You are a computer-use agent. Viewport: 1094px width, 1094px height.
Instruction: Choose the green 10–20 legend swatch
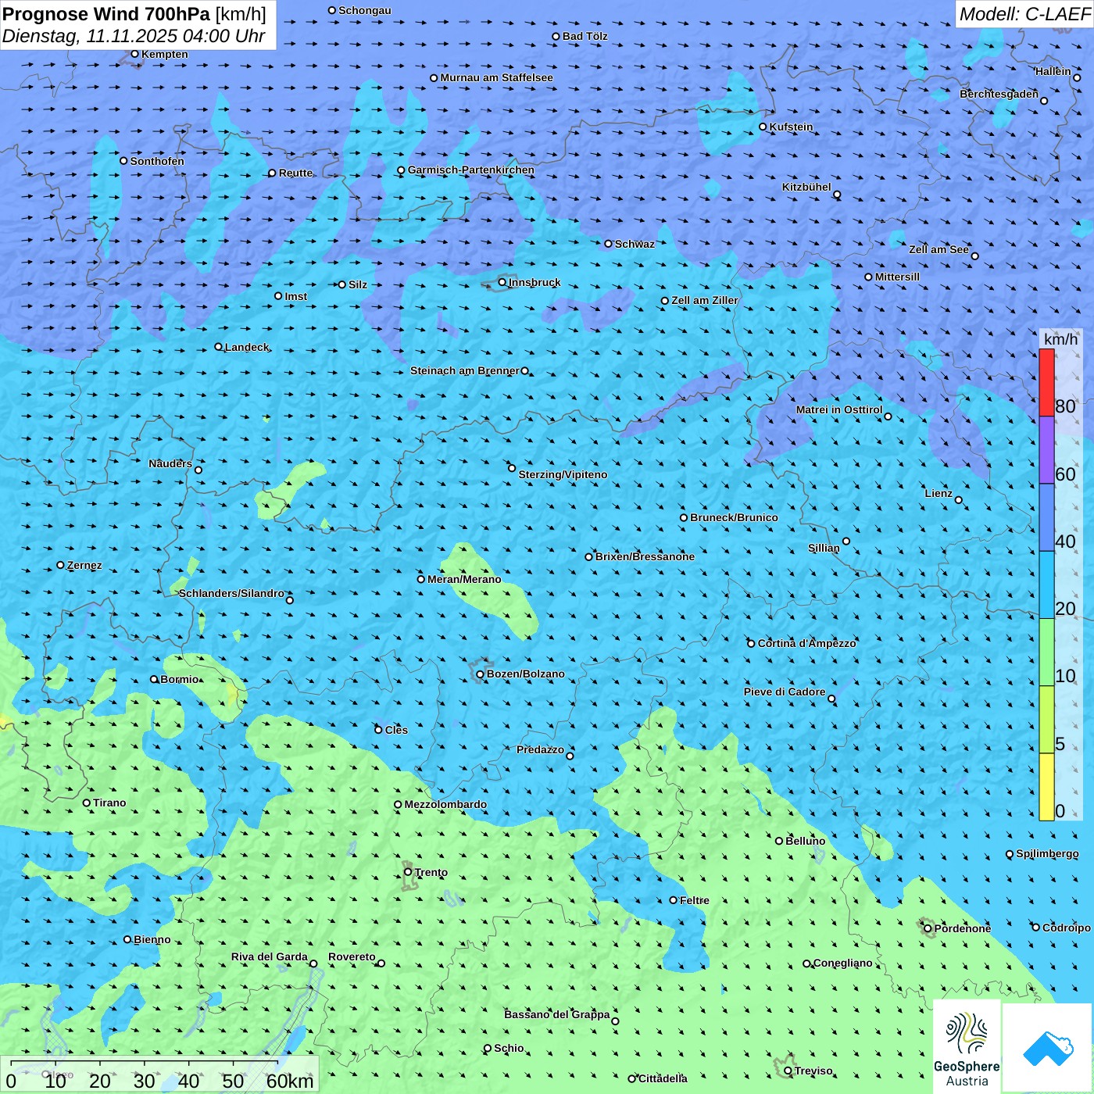click(1046, 652)
